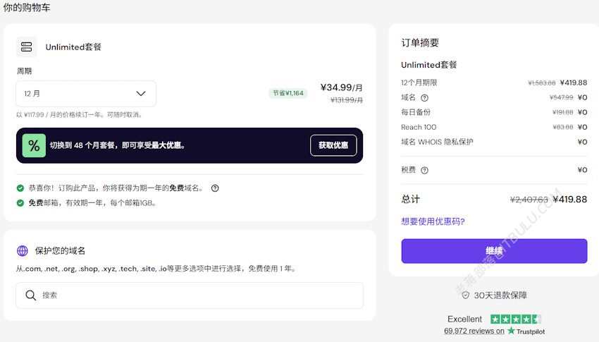The height and width of the screenshot is (342, 599).
Task: Click the chevron arrow in period selector
Action: pos(141,94)
